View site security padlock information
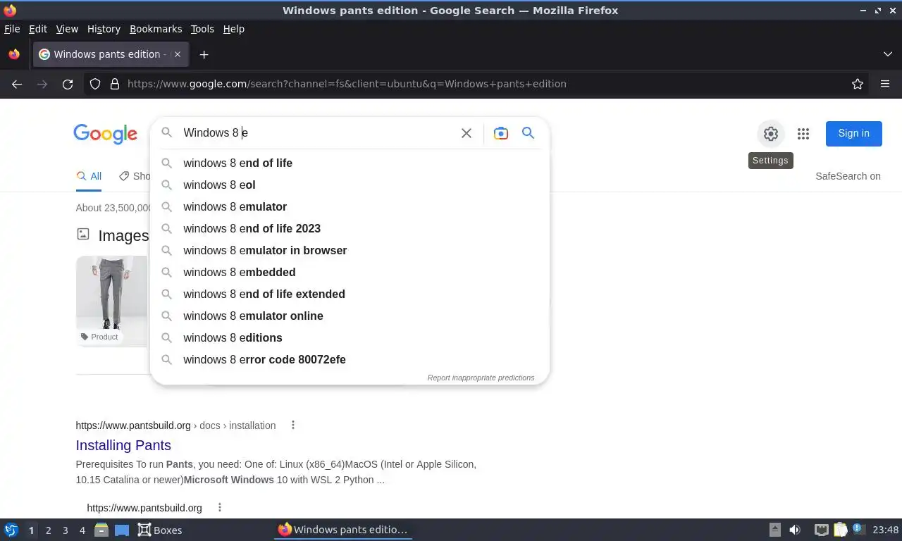This screenshot has width=902, height=541. tap(115, 84)
